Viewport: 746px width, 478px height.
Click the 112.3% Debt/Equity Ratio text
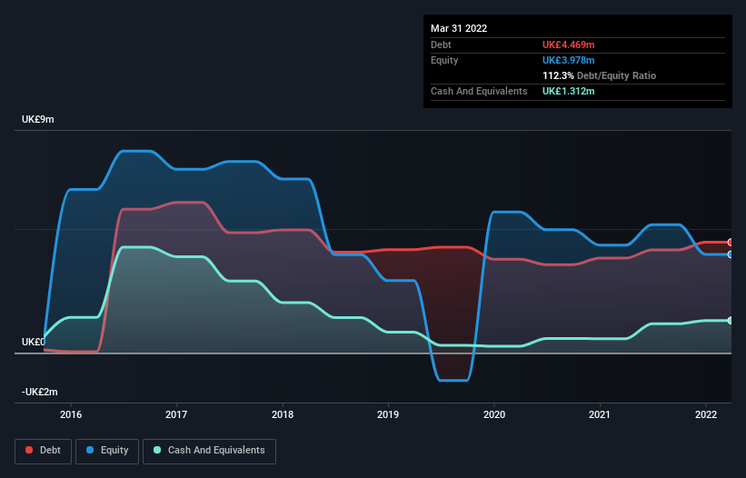(599, 75)
